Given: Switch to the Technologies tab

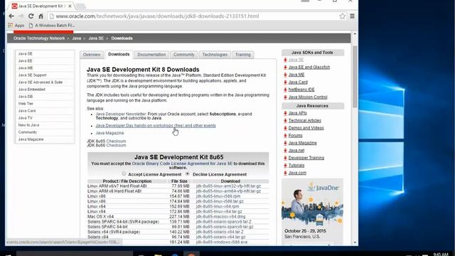Looking at the screenshot, I should click(x=215, y=55).
